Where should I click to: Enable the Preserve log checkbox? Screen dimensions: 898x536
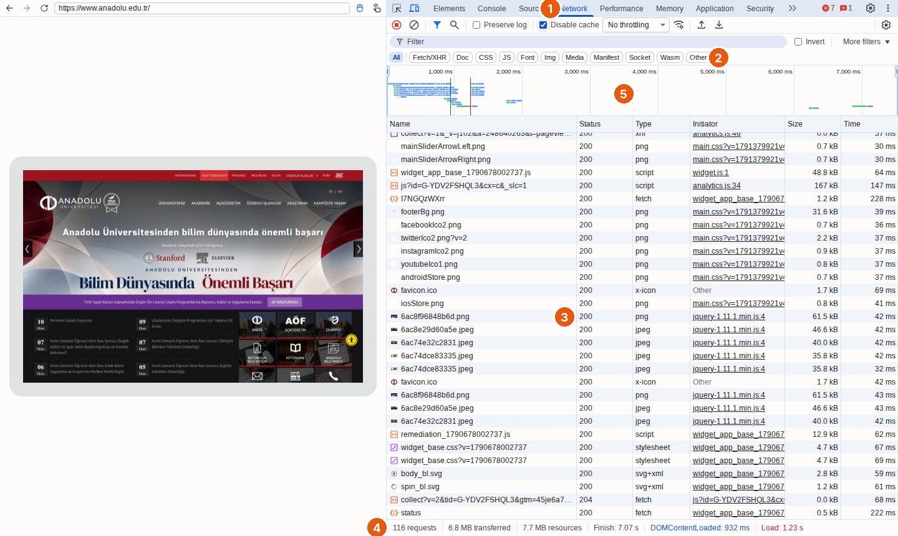coord(476,25)
